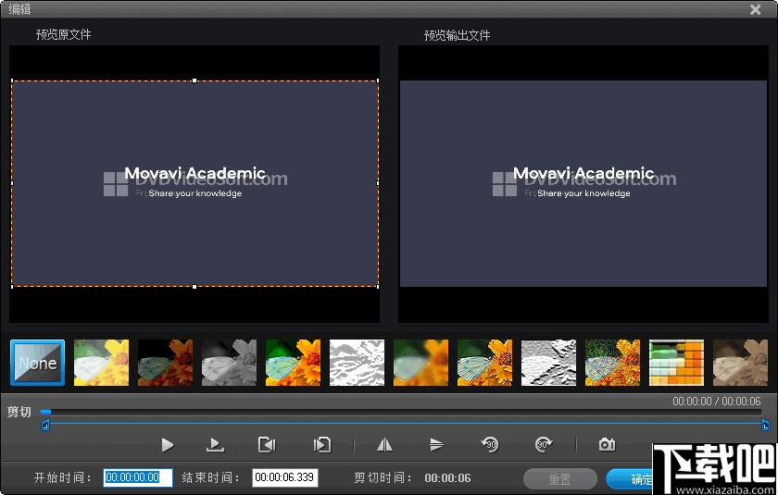Apply the white sketch sixth effect thumbnail
This screenshot has width=778, height=495.
(358, 363)
